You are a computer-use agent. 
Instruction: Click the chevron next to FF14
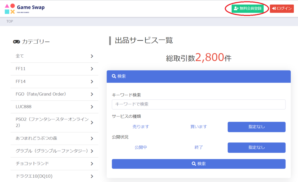click(92, 82)
